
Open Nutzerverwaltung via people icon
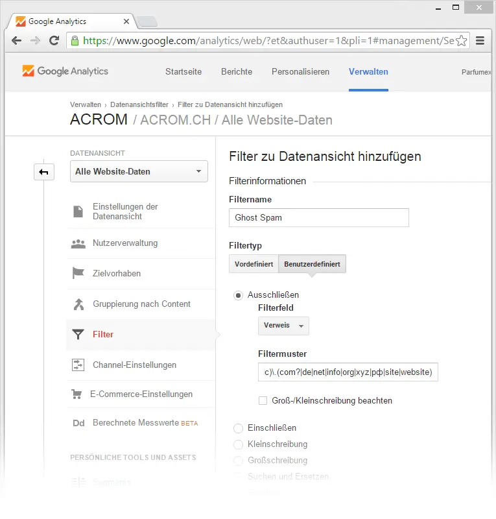click(78, 244)
